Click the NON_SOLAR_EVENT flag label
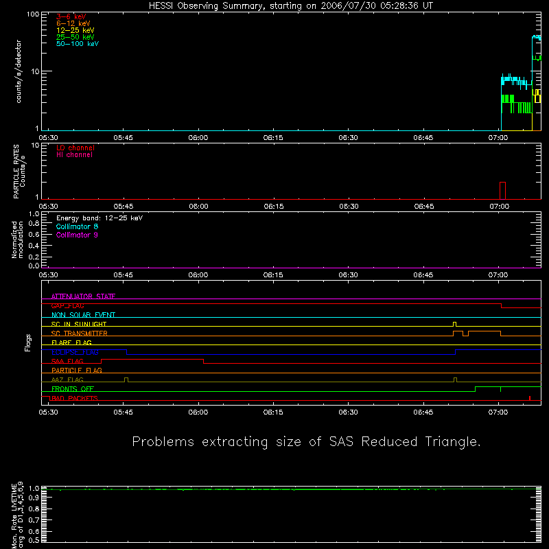The height and width of the screenshot is (549, 549). pos(83,315)
